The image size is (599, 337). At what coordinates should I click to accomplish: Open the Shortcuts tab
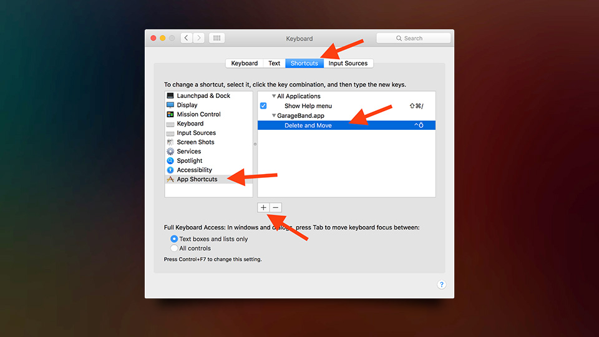pos(304,63)
